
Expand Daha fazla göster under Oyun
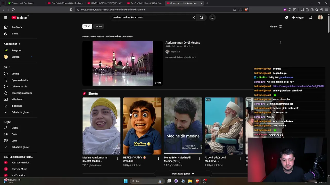coord(20,147)
